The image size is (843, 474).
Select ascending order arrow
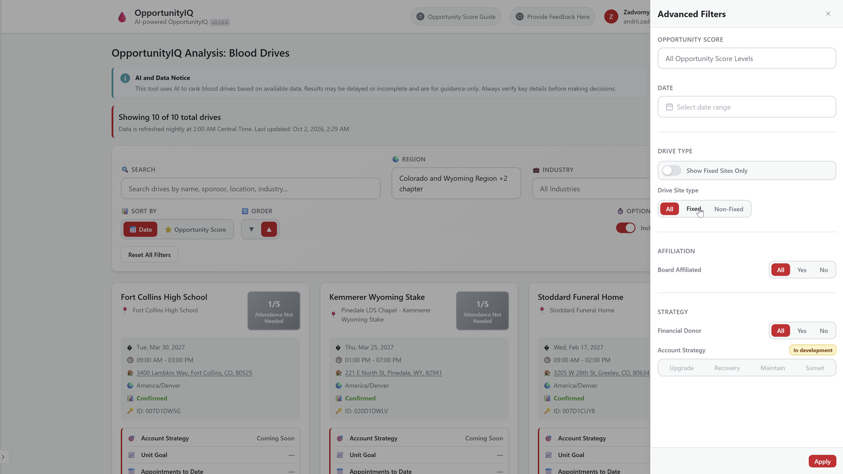[269, 229]
